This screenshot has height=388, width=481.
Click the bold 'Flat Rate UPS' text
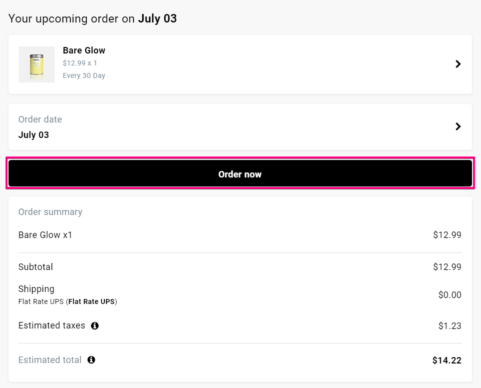(x=91, y=301)
